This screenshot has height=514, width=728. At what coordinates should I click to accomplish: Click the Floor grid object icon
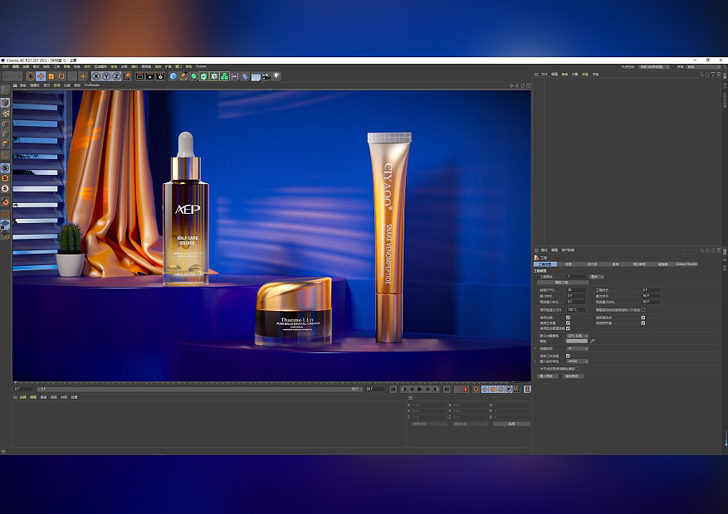256,76
